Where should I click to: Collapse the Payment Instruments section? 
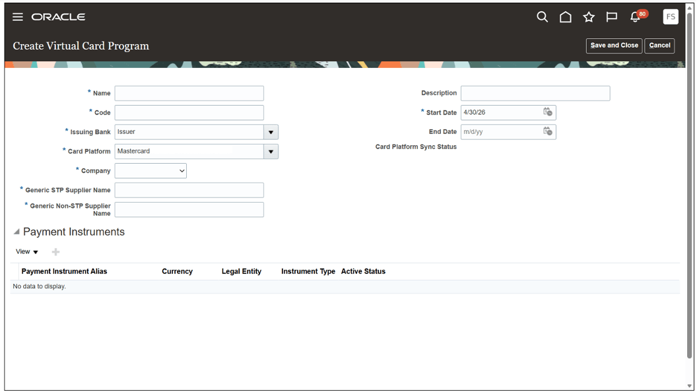pos(17,232)
